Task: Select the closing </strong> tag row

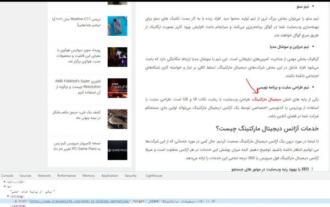Action: (x=18, y=206)
